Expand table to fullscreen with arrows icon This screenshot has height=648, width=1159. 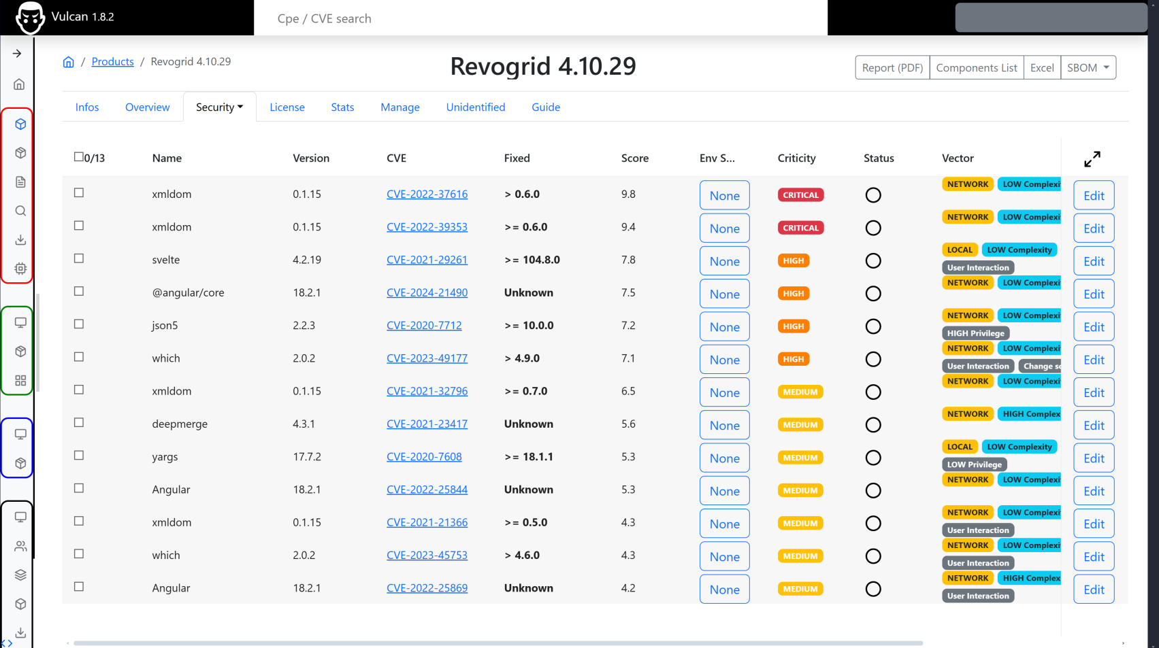[x=1092, y=159]
